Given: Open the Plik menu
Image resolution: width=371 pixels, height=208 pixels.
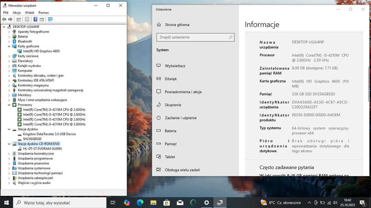Looking at the screenshot, I should 6,13.
